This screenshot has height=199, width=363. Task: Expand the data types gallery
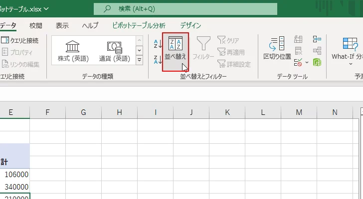tap(139, 60)
